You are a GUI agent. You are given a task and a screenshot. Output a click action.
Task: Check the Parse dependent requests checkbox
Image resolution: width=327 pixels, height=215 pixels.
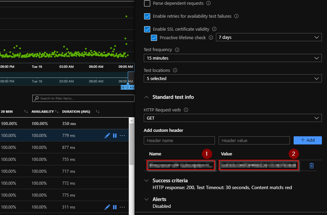click(147, 3)
